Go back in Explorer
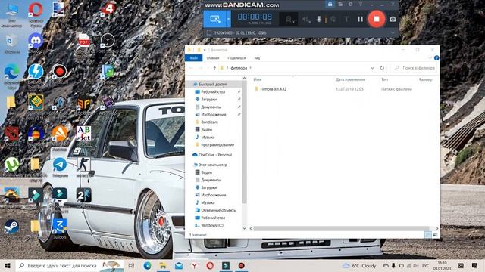485x272 pixels. click(191, 68)
